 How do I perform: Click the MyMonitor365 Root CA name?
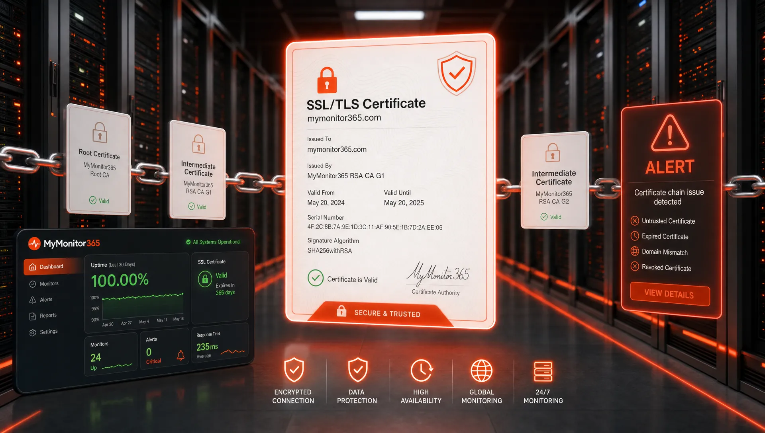tap(100, 170)
